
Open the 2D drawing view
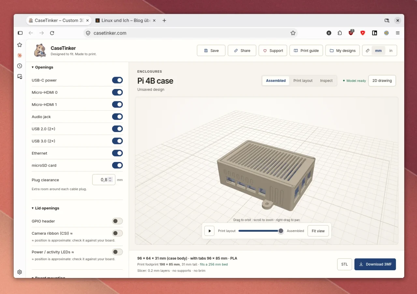(x=382, y=81)
